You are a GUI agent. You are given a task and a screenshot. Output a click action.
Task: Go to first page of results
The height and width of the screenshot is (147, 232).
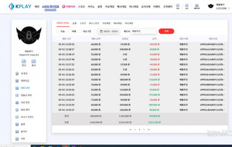point(130,129)
